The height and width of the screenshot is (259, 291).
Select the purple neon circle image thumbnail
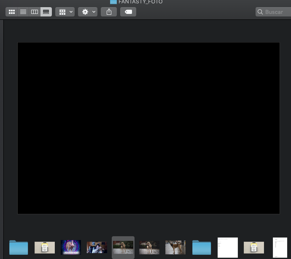click(x=71, y=247)
